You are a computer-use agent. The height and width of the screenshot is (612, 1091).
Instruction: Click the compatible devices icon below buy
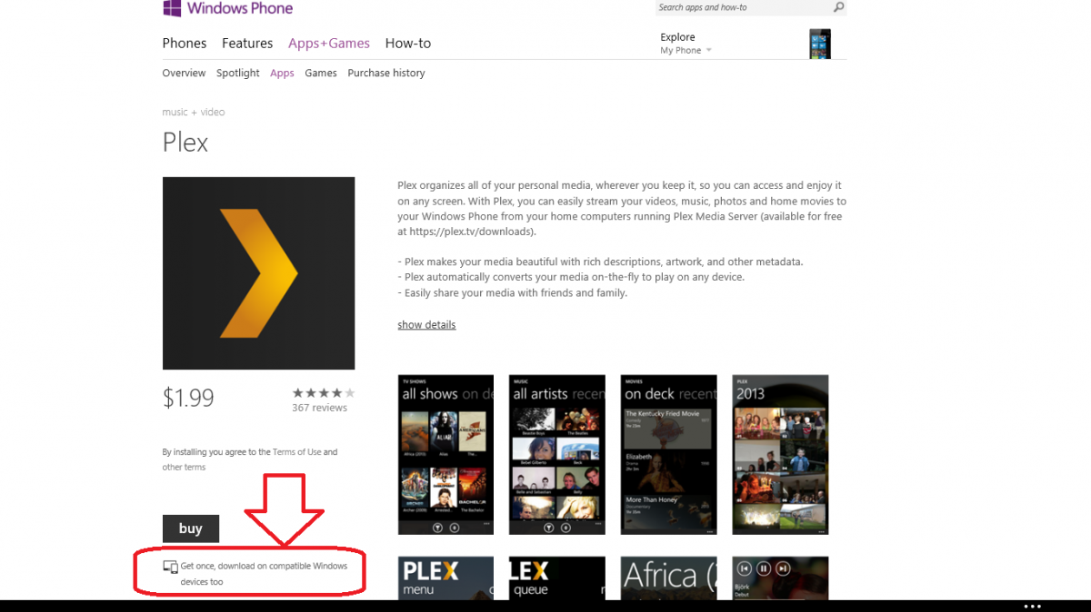pyautogui.click(x=170, y=568)
